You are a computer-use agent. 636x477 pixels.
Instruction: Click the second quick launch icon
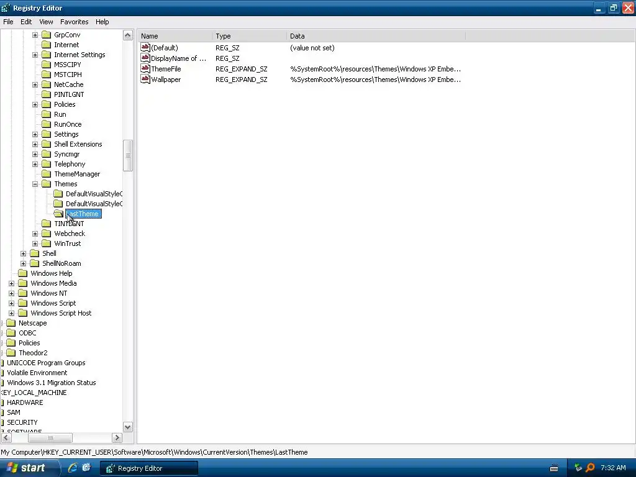tap(86, 468)
